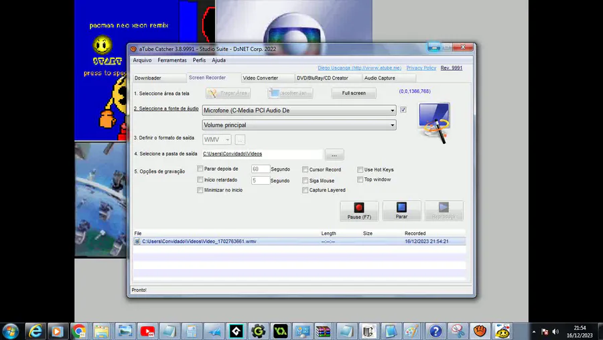Open the Arquivo menu
603x340 pixels.
[x=142, y=60]
